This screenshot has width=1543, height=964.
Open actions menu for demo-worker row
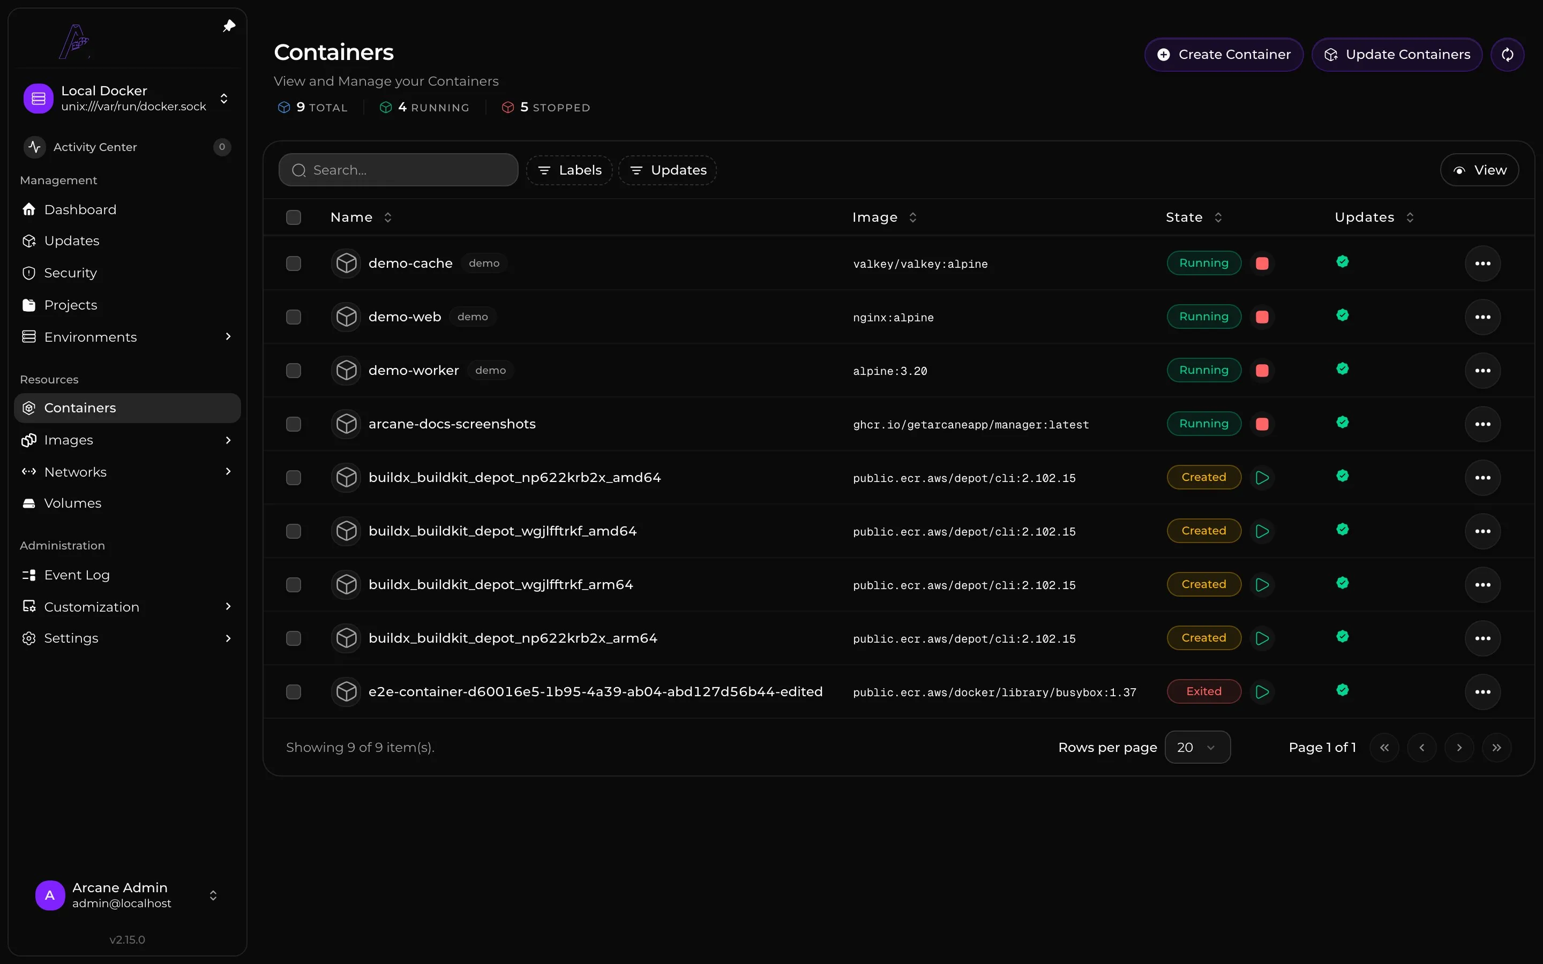(1482, 371)
